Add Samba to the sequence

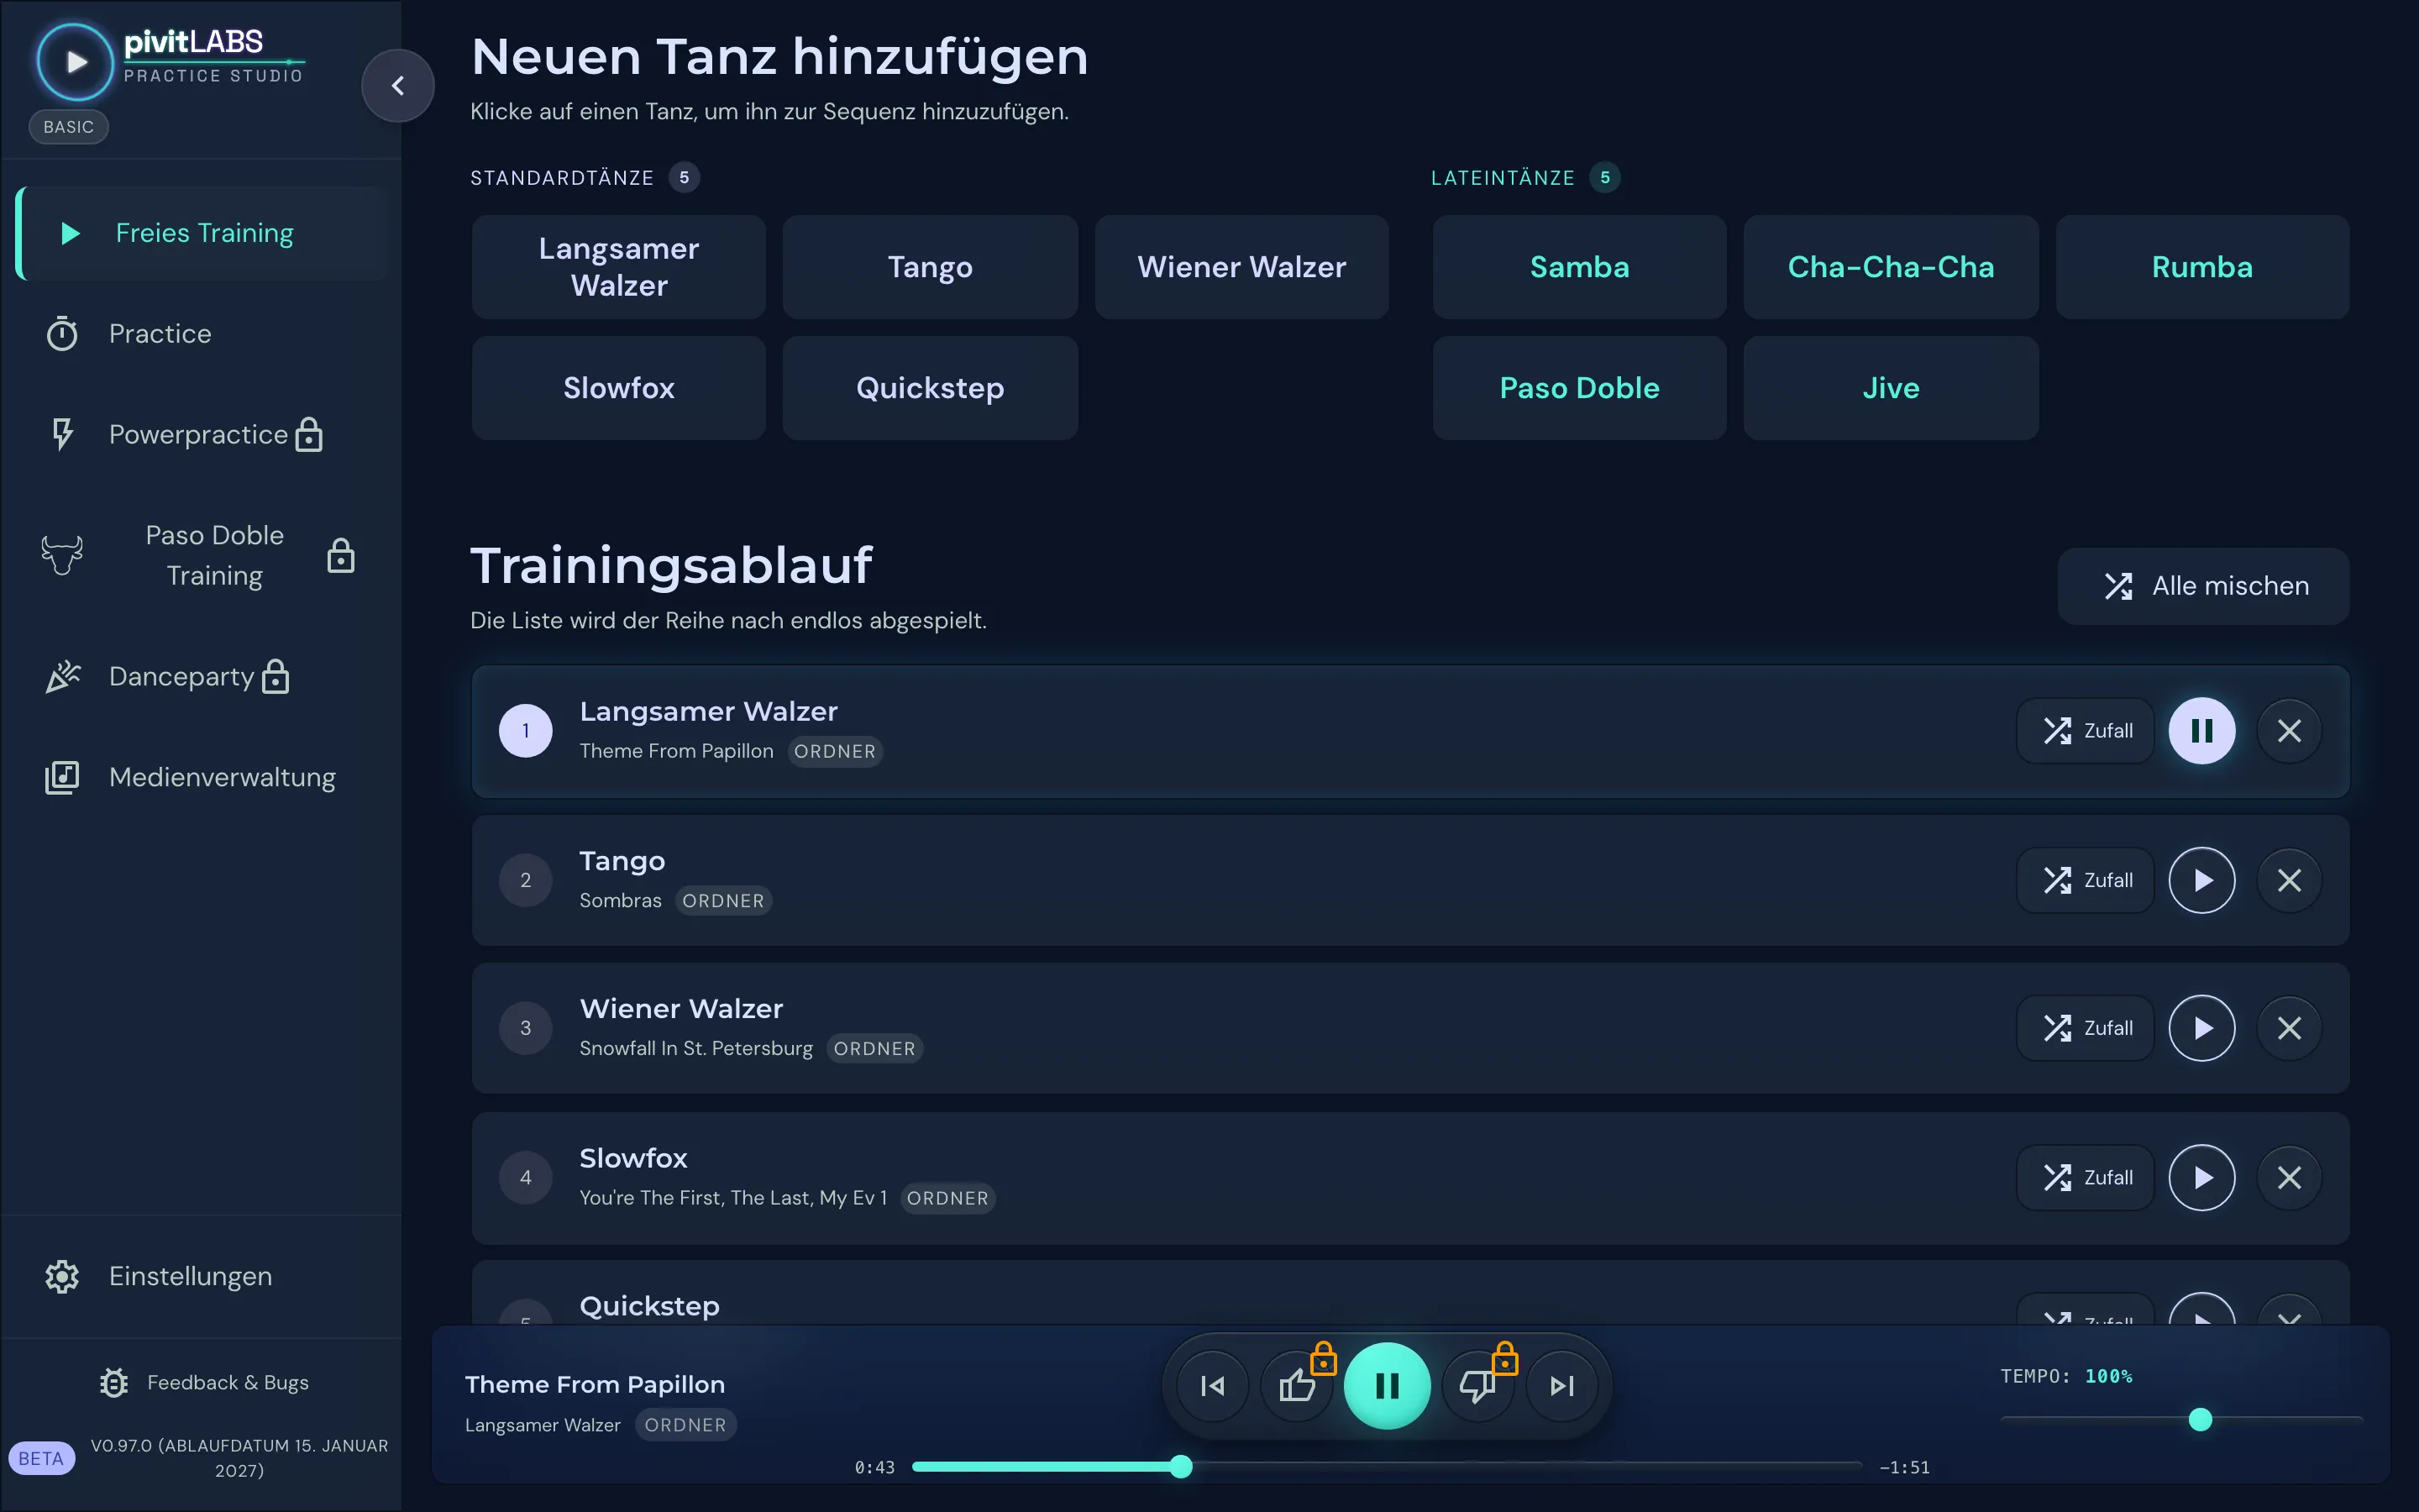coord(1579,267)
